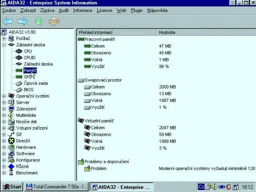Collapse the Základní deska tree node
This screenshot has height=192, width=256.
coord(4,45)
